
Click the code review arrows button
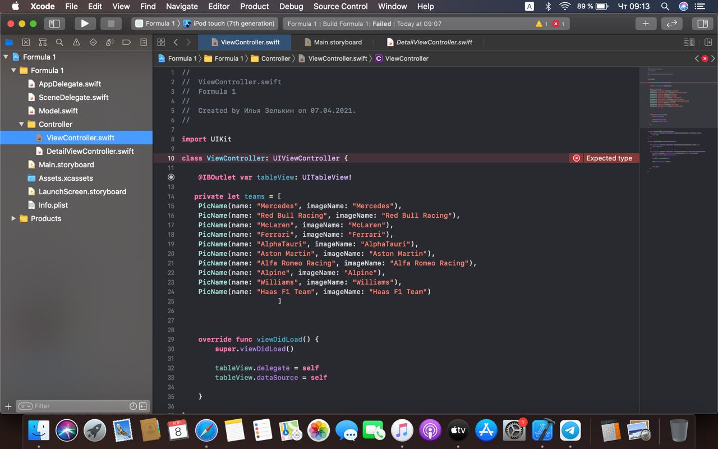click(671, 24)
